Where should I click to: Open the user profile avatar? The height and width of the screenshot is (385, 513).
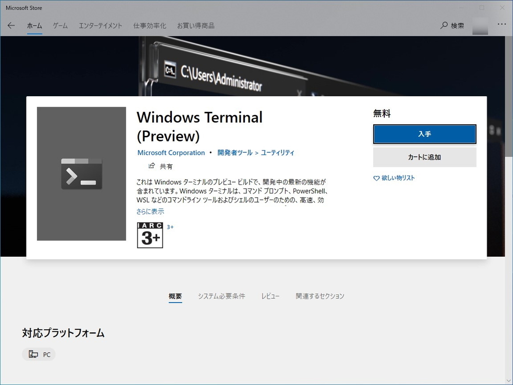(480, 26)
